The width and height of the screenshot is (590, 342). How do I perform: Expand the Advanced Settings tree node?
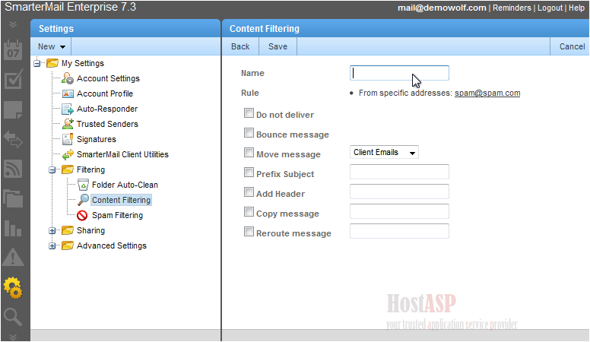(x=52, y=246)
